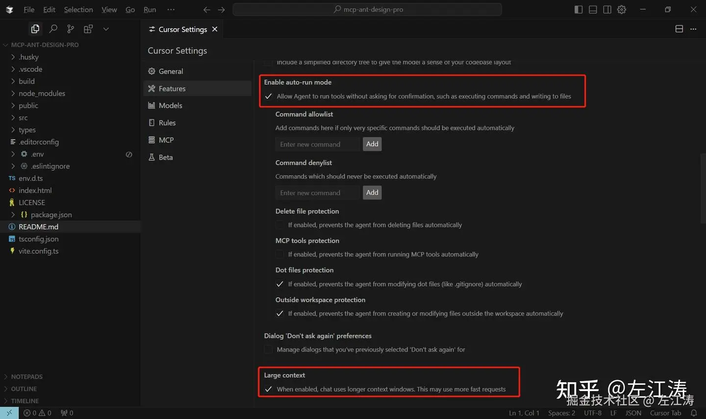Toggle Don't ask again preferences checkbox
This screenshot has width=706, height=419.
[268, 349]
